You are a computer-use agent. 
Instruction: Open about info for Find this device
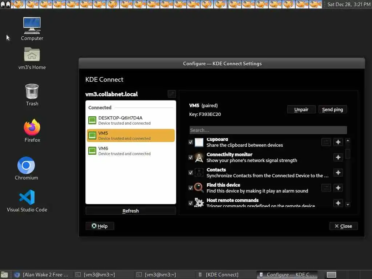(x=338, y=188)
